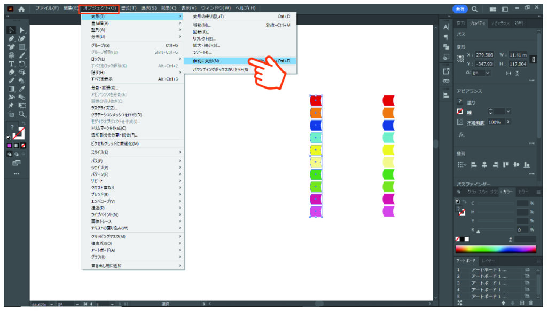
Task: Select the Gradient tool
Action: pyautogui.click(x=11, y=89)
